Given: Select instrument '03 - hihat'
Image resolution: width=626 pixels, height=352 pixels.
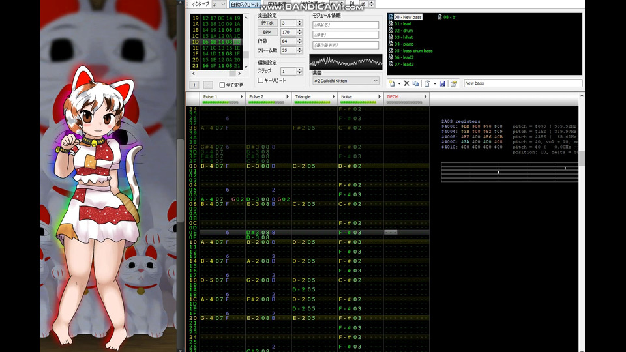Looking at the screenshot, I should pos(400,37).
